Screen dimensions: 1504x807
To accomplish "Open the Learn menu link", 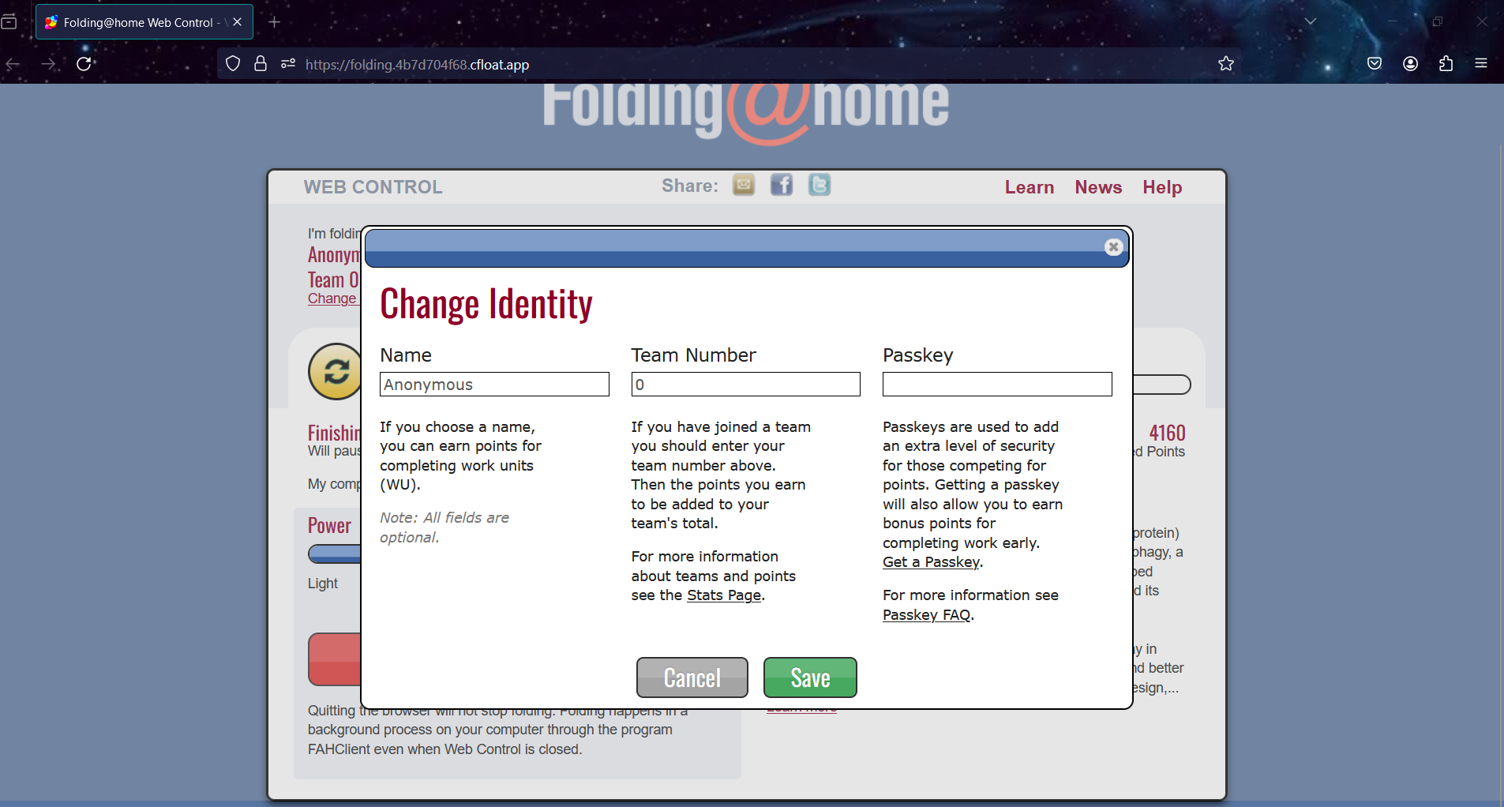I will pyautogui.click(x=1030, y=187).
